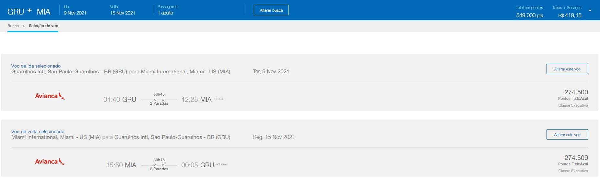Click the Alterar busca button
This screenshot has height=178, width=600.
click(271, 10)
